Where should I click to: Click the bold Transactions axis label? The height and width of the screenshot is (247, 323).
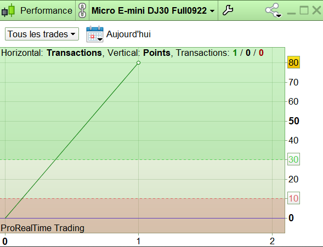[x=74, y=53]
